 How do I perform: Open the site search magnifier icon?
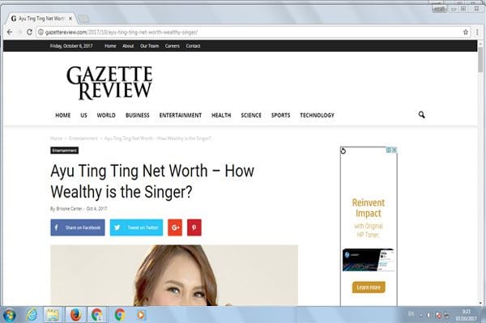pos(421,115)
